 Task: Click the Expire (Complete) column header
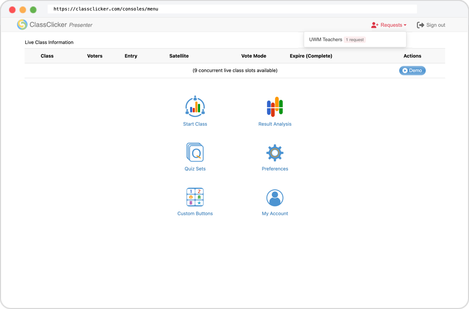coord(311,56)
